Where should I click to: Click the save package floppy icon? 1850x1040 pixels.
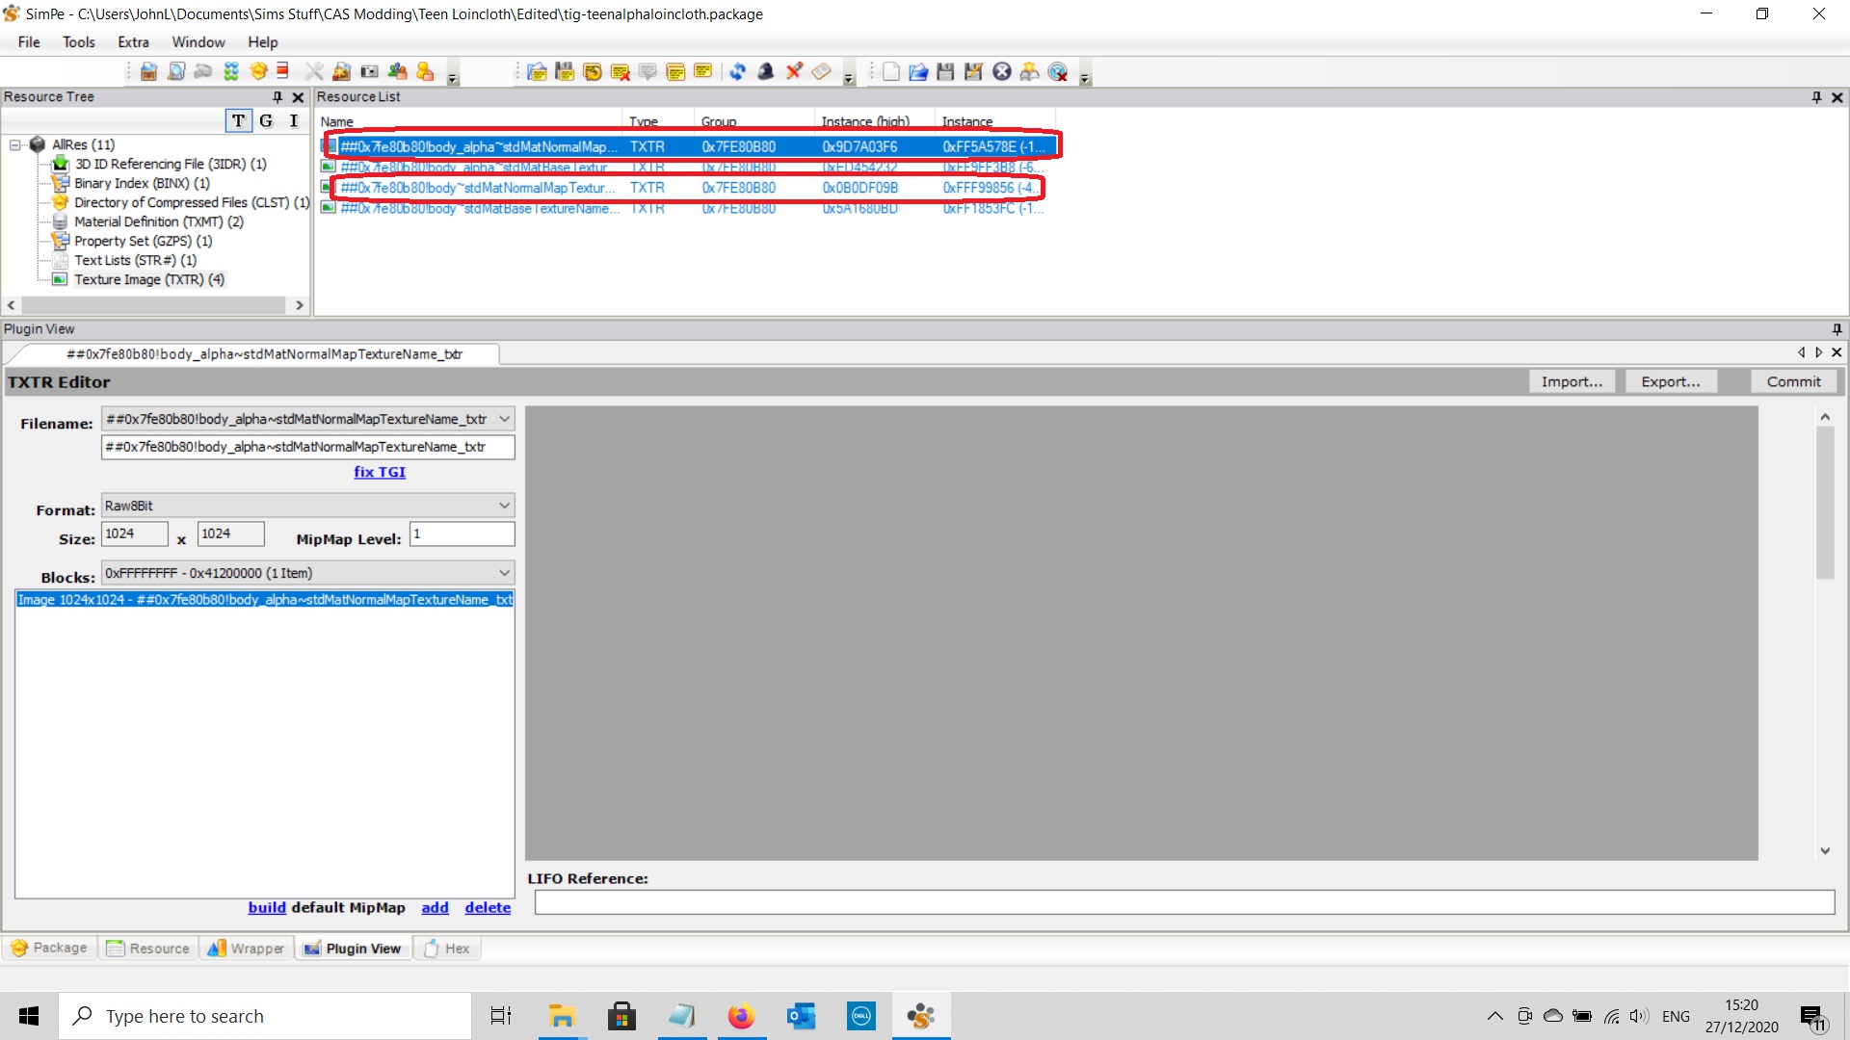[945, 72]
